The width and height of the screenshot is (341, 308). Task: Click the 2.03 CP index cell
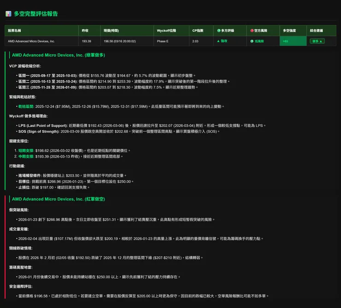click(201, 41)
